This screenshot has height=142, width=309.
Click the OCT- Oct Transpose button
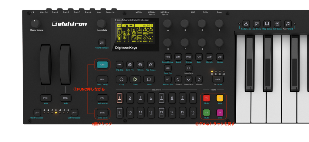point(37,113)
